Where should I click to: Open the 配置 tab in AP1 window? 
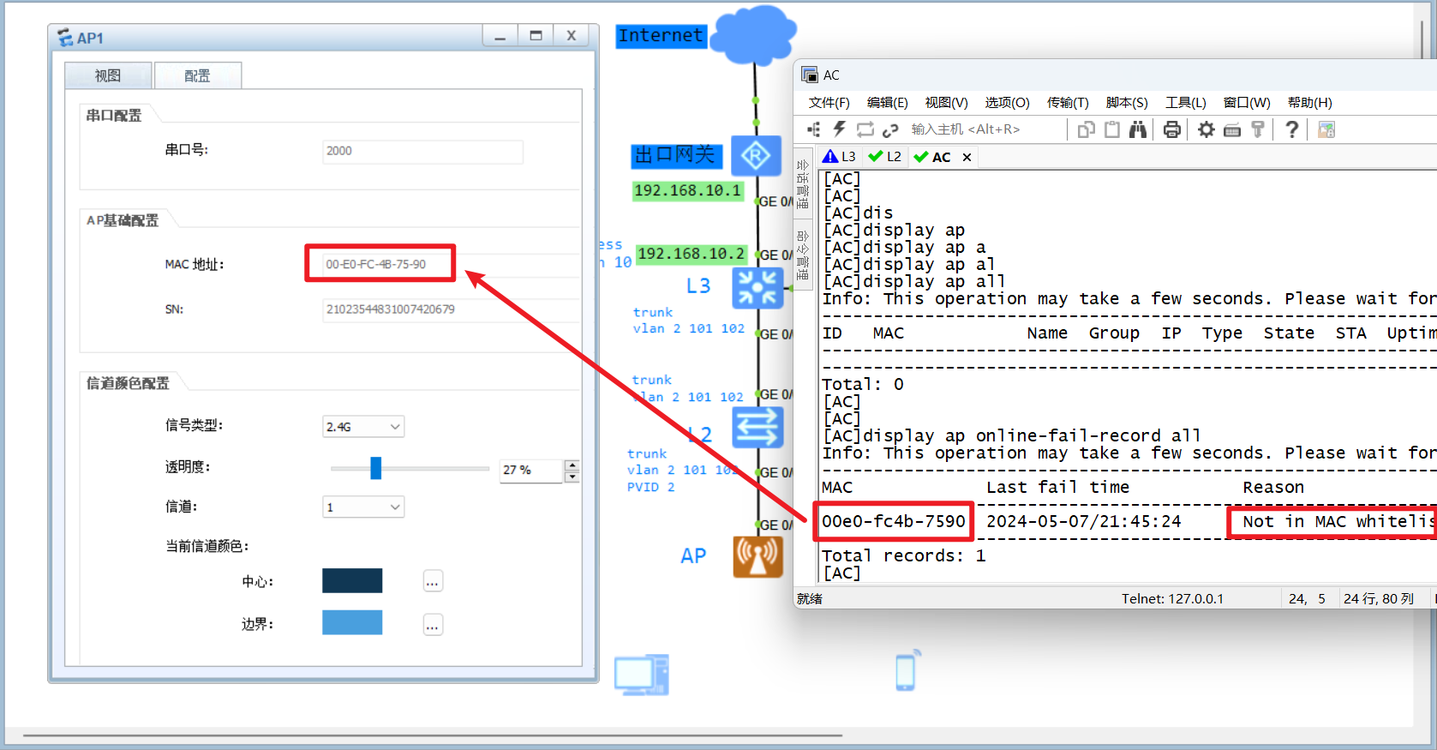click(x=197, y=75)
